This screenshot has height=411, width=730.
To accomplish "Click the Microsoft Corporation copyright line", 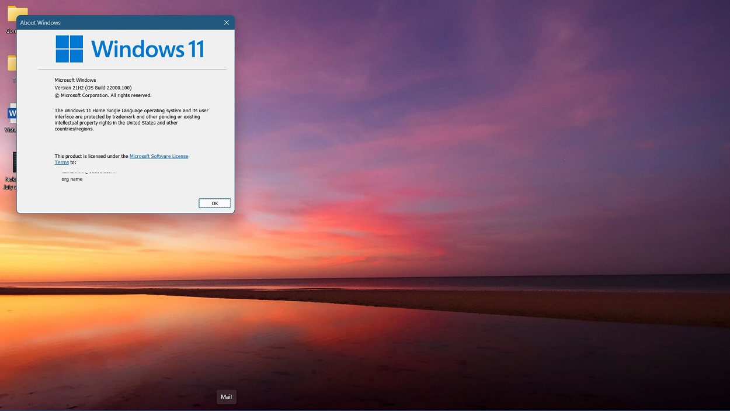I will (103, 95).
